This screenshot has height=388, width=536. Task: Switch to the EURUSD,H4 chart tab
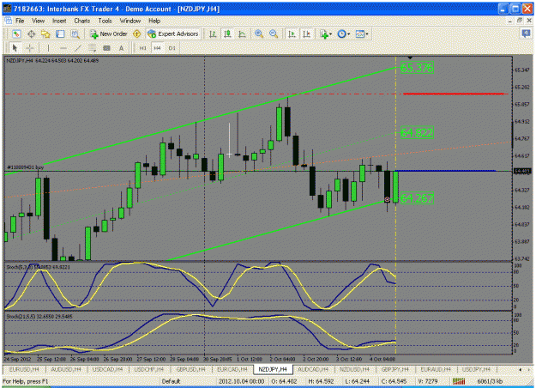24,369
